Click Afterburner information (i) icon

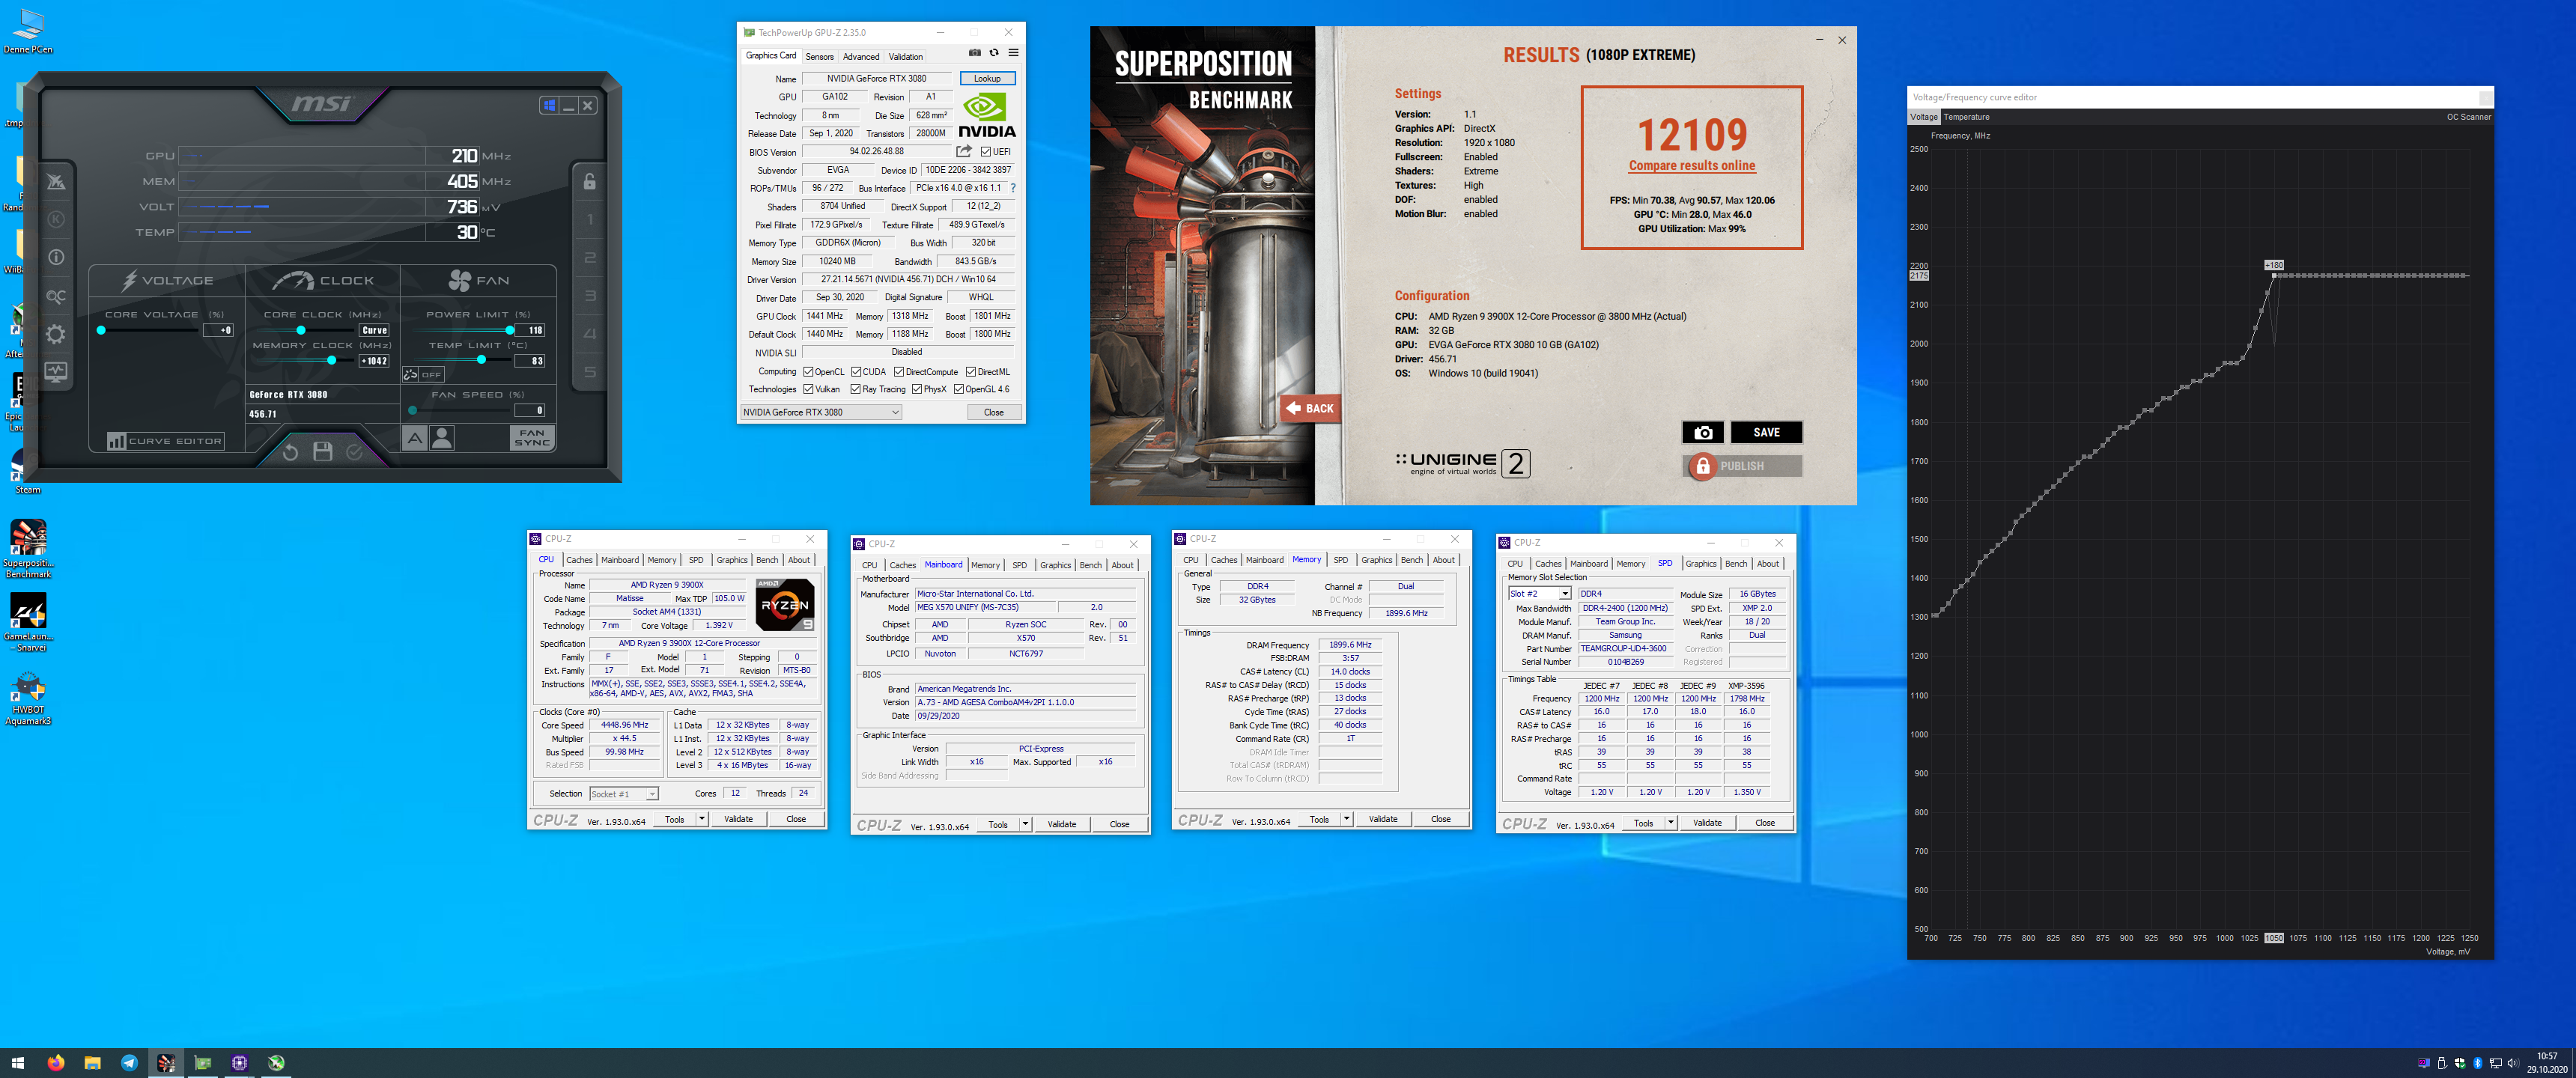tap(56, 257)
